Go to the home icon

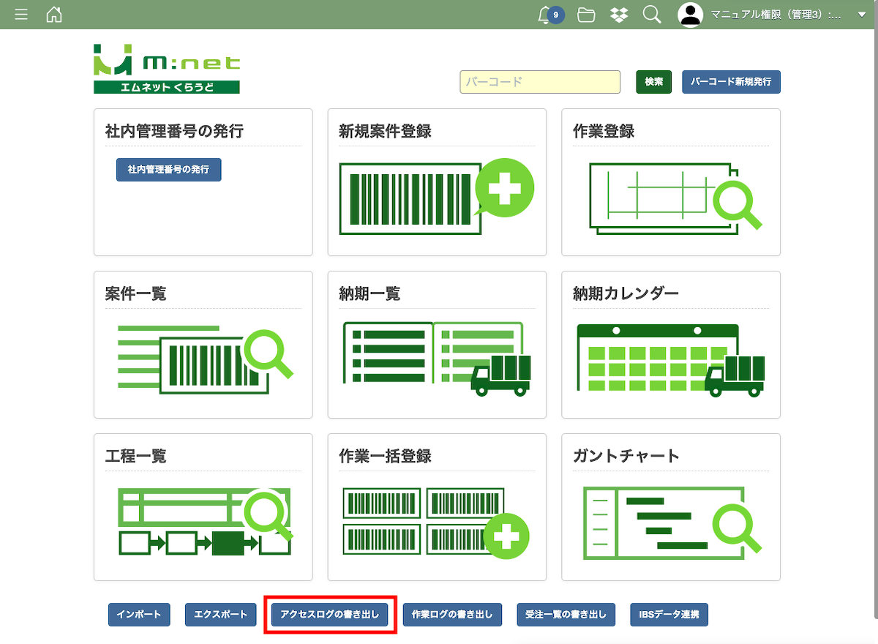pyautogui.click(x=54, y=15)
